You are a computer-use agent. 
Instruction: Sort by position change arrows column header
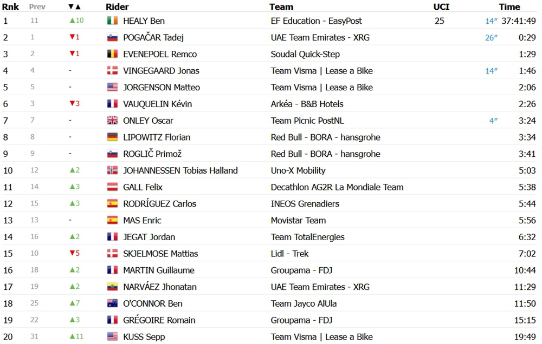[74, 7]
